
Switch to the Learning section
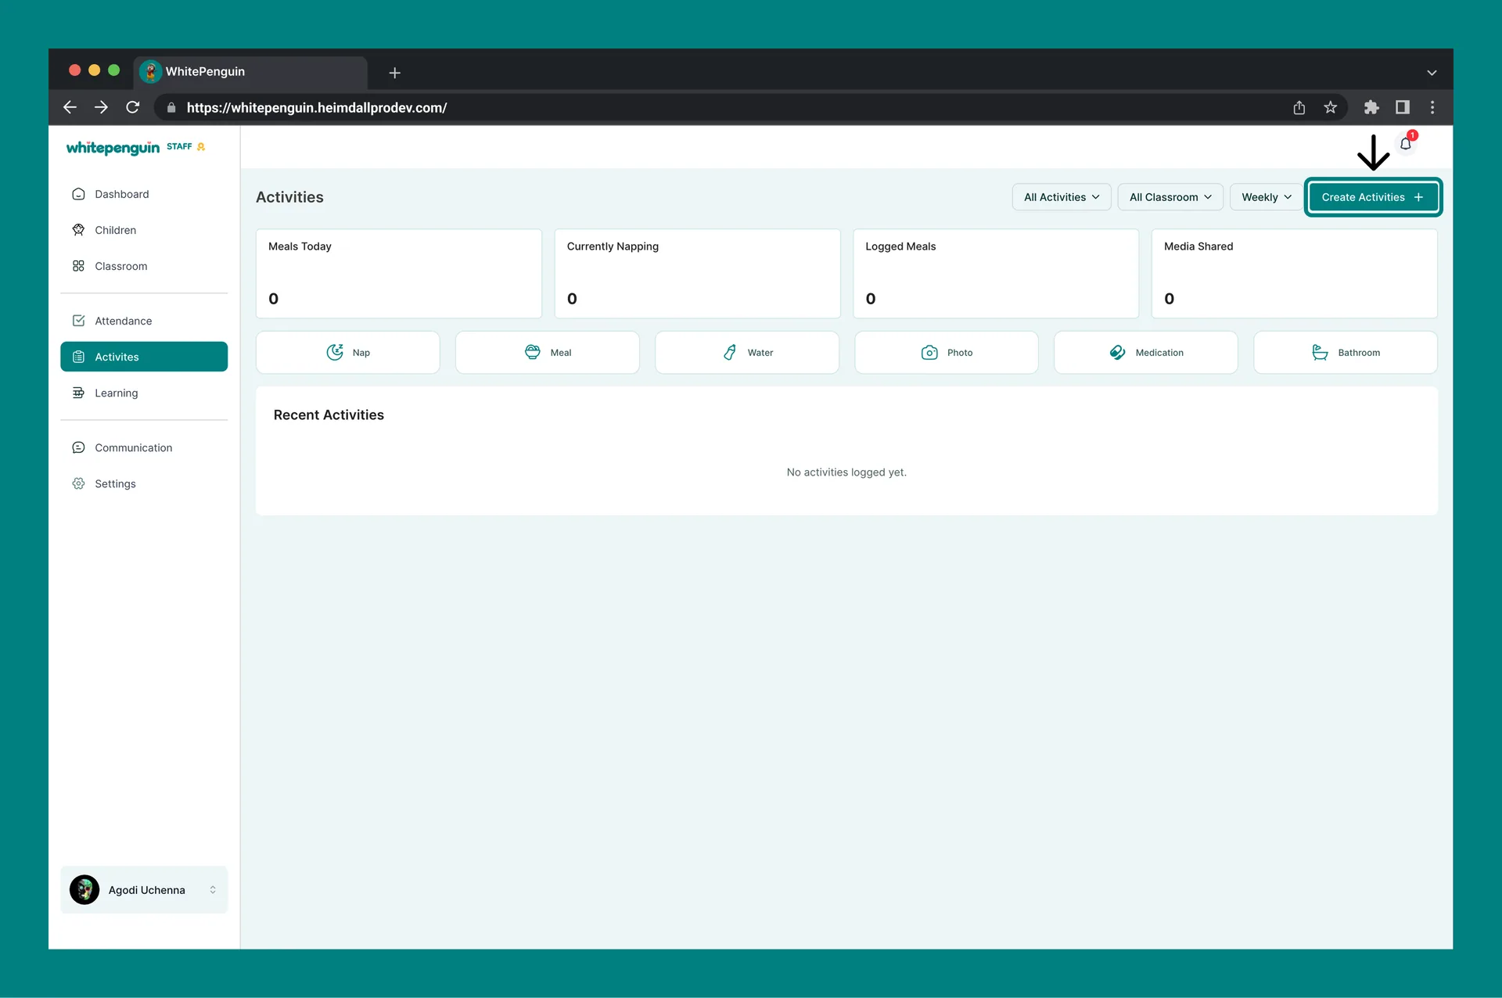(144, 393)
